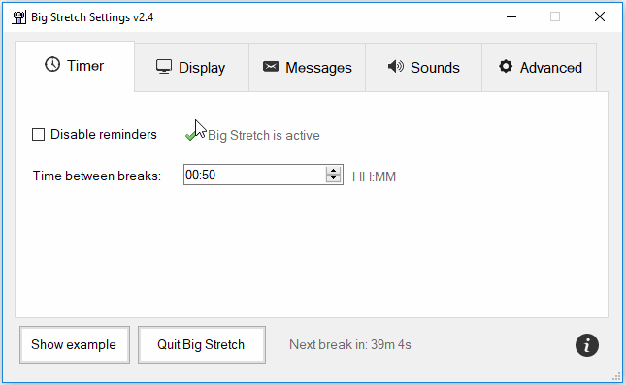Open the info icon at bottom right
The width and height of the screenshot is (626, 385).
587,345
